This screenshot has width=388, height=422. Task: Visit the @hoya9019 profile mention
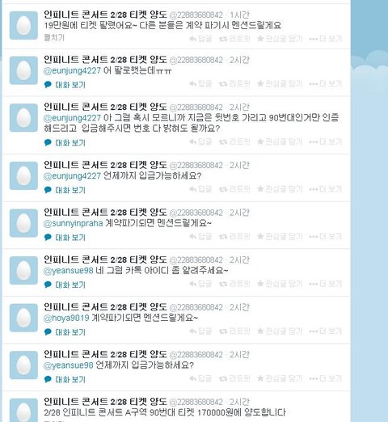coord(66,318)
